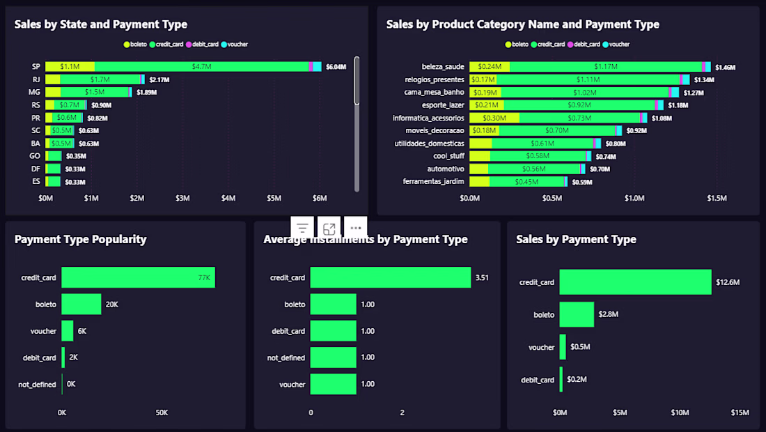
Task: Select credit_card bar $12.6M in Sales by Payment Type
Action: 636,282
